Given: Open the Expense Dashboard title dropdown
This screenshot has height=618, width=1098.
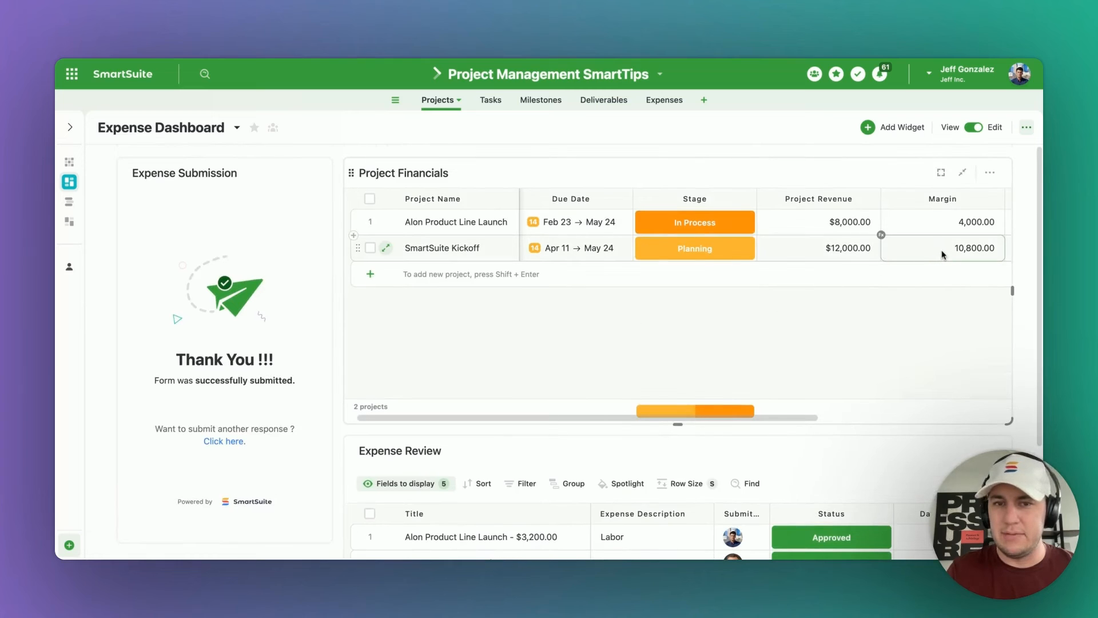Looking at the screenshot, I should (237, 128).
